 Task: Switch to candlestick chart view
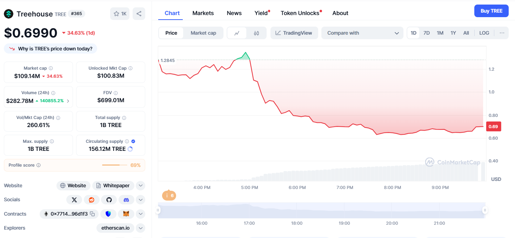pyautogui.click(x=256, y=33)
